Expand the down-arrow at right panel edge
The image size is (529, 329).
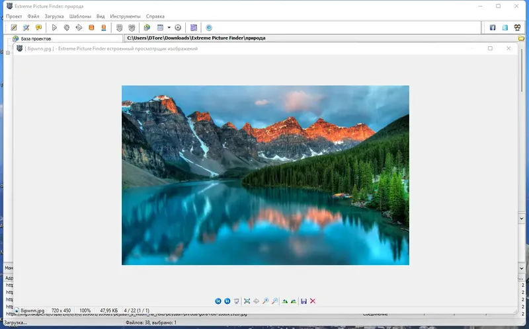tap(522, 219)
